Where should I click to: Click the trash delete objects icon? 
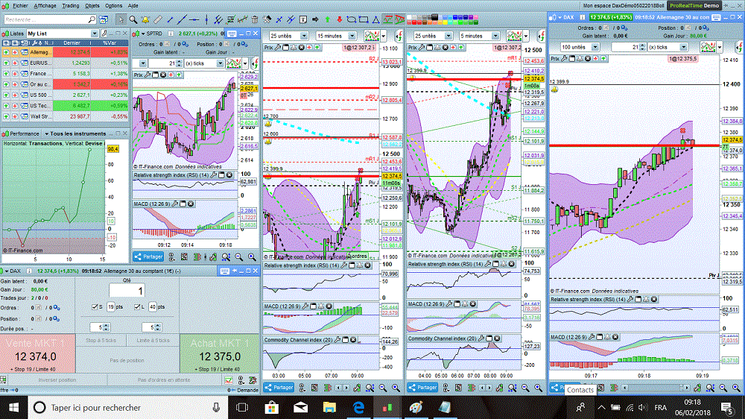[255, 19]
